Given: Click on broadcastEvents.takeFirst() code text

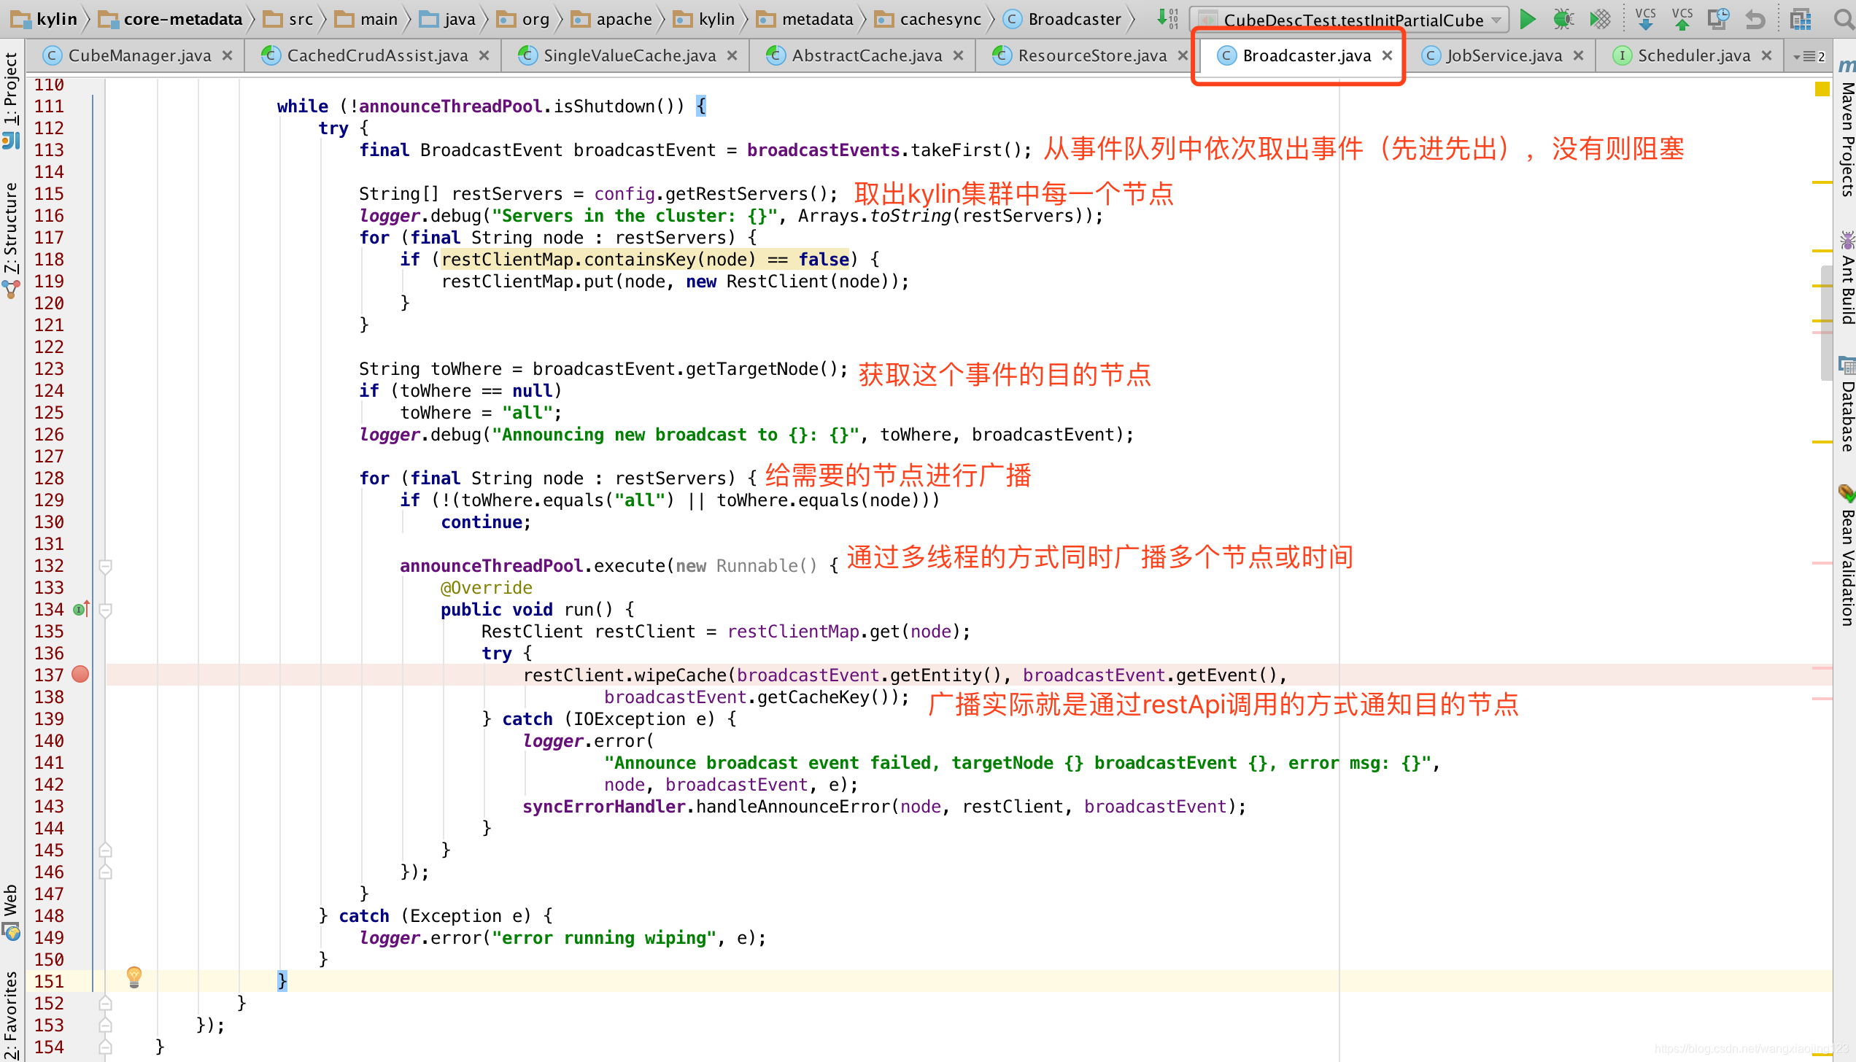Looking at the screenshot, I should click(884, 150).
